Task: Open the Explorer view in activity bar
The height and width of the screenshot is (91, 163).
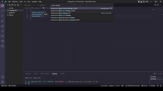Action: click(3, 6)
